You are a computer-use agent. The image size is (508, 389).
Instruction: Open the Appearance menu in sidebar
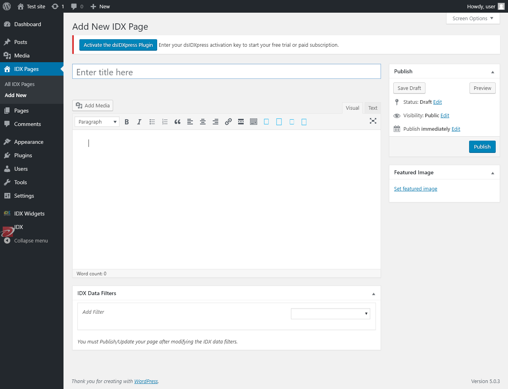pyautogui.click(x=32, y=142)
